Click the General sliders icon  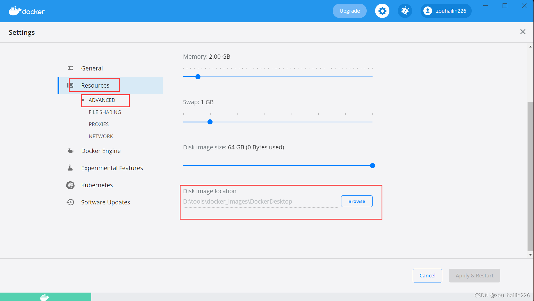[x=70, y=68]
